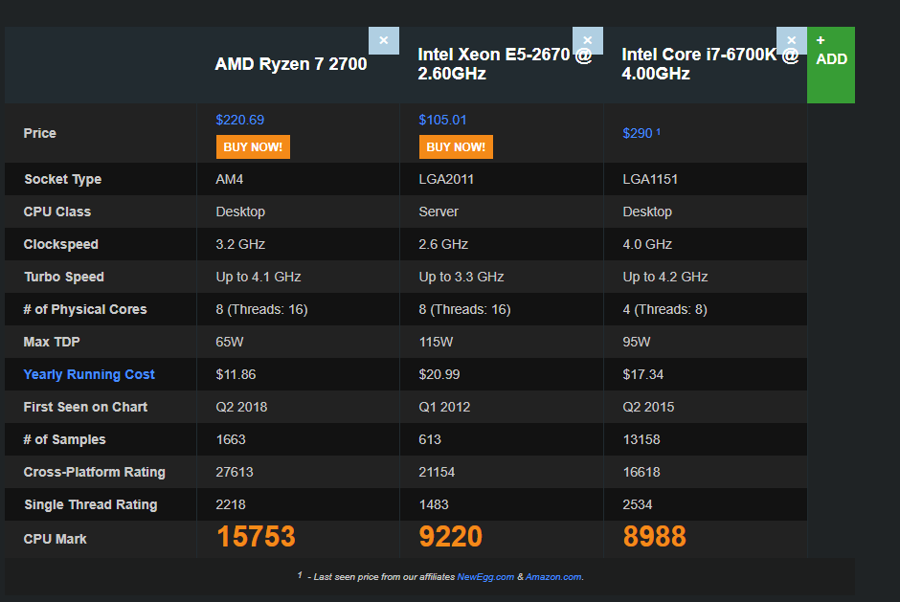This screenshot has width=900, height=602.
Task: Visit the Amazon.com affiliate link
Action: (553, 577)
